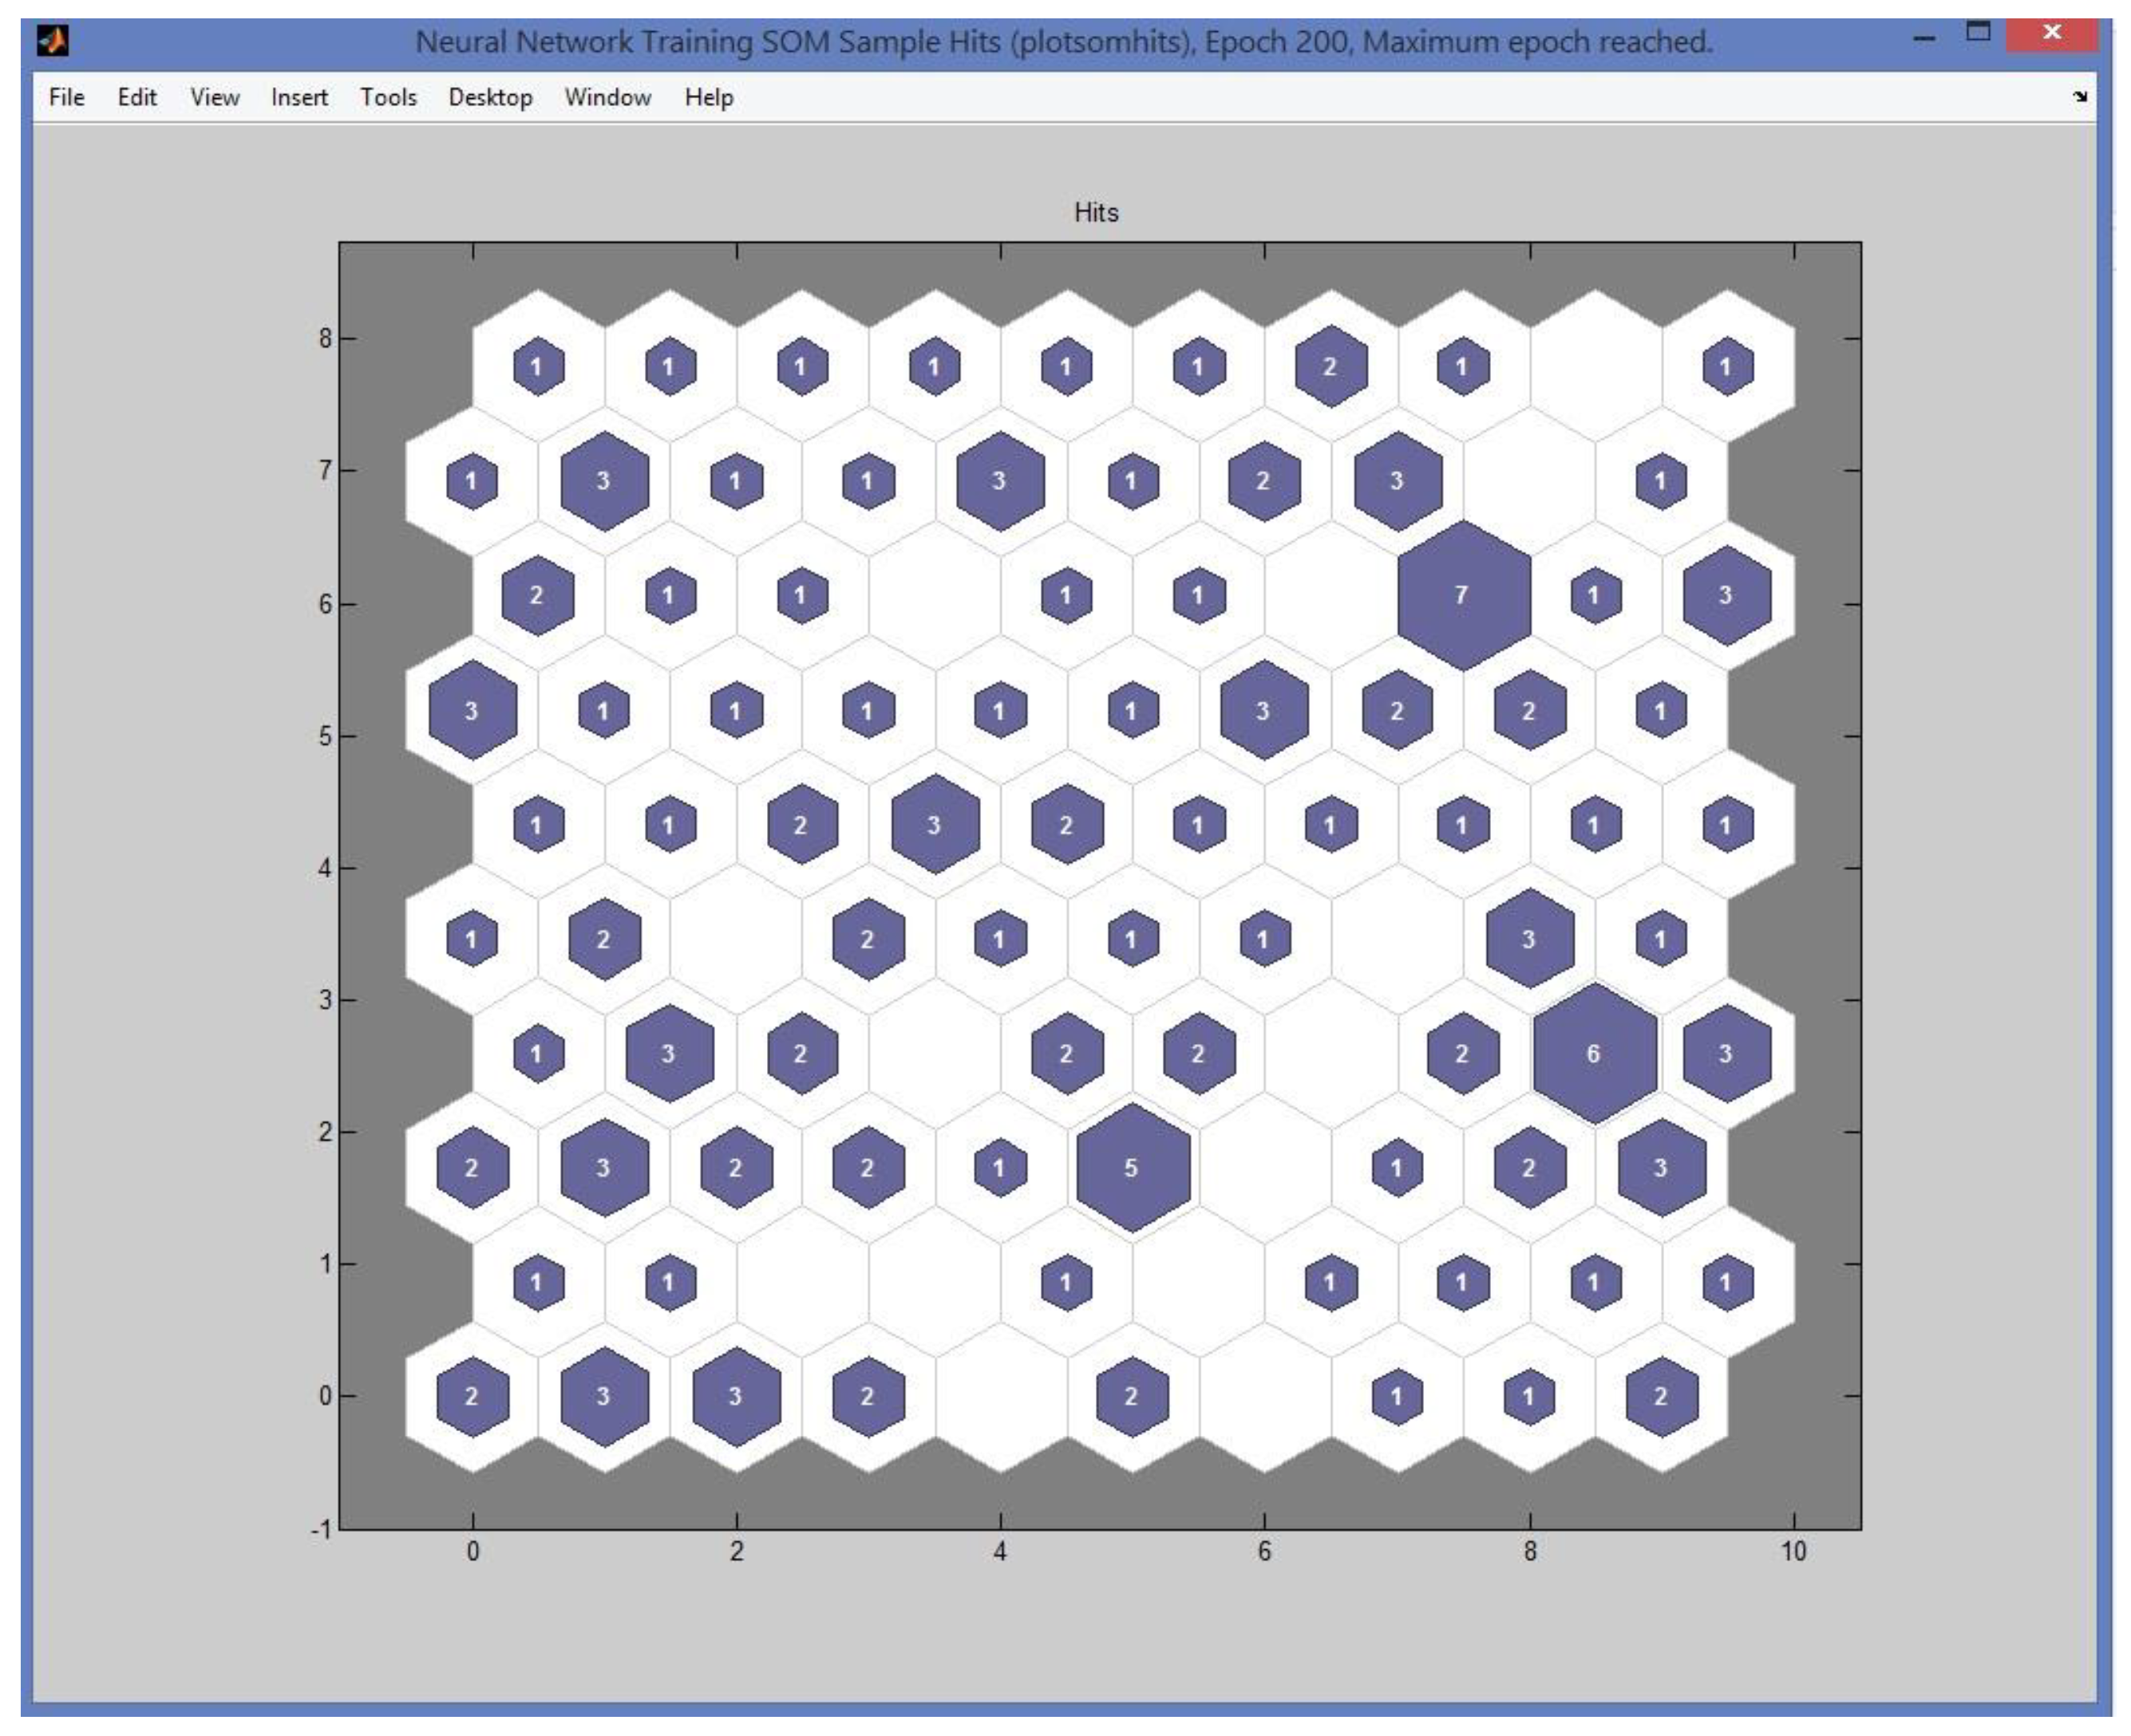Open the Tools menu
The width and height of the screenshot is (2131, 1736).
click(x=388, y=97)
